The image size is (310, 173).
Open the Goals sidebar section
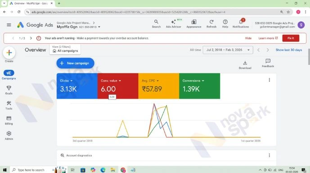9,90
